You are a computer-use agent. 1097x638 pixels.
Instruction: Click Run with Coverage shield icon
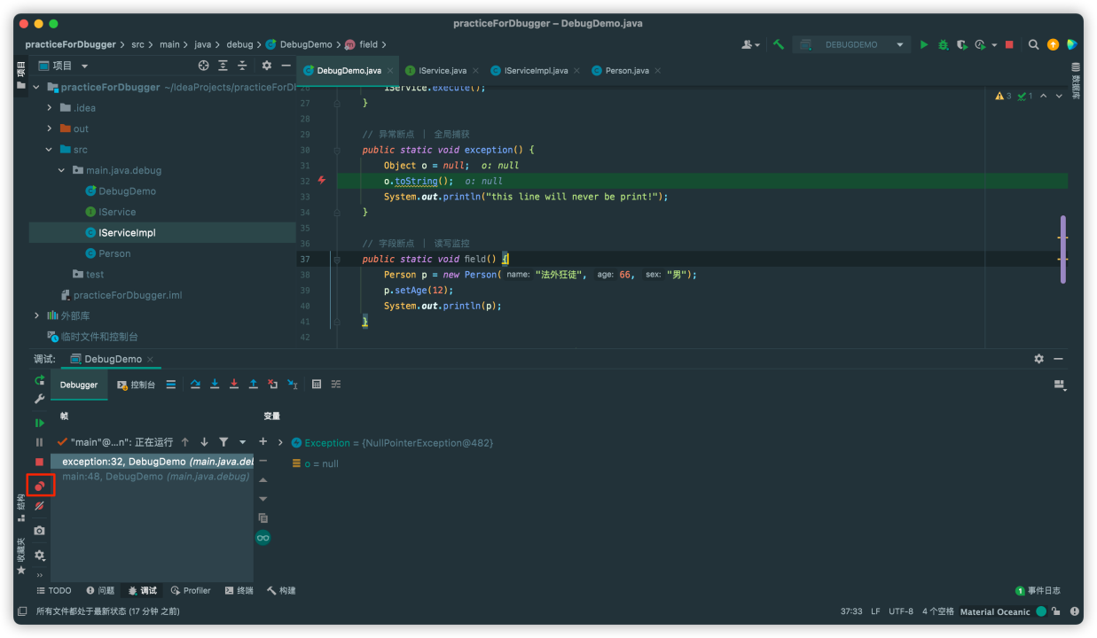point(961,44)
